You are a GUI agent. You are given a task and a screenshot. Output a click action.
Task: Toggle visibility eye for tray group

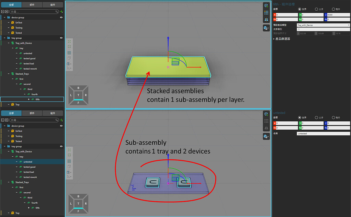[x=61, y=38]
